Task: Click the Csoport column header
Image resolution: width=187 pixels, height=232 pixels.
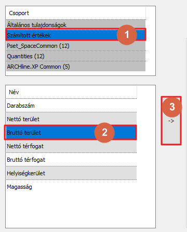Action: pos(76,13)
